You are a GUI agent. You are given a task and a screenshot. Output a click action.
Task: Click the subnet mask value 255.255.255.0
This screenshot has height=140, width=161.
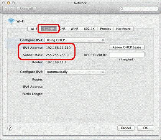[x=57, y=55]
